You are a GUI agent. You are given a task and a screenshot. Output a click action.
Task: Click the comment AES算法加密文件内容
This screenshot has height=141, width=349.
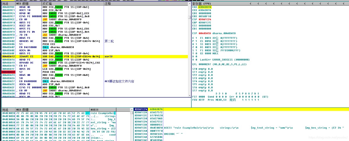click(x=119, y=81)
